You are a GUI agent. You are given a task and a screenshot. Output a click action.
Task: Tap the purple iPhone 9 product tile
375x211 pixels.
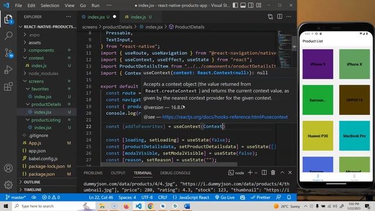(318, 64)
